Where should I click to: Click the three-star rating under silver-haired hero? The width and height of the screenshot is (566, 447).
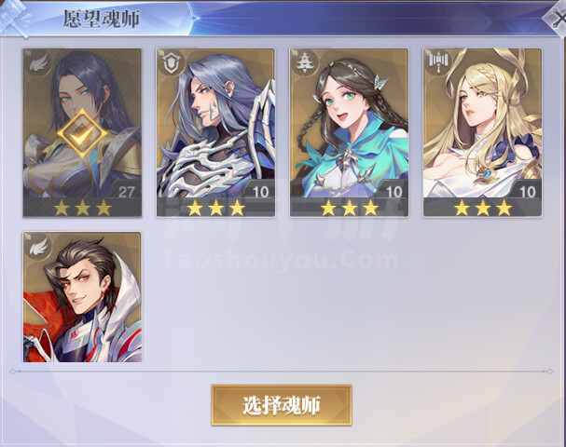[x=215, y=208]
